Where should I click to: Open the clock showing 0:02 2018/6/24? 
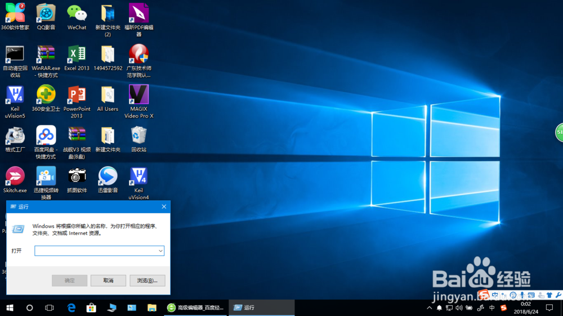526,308
